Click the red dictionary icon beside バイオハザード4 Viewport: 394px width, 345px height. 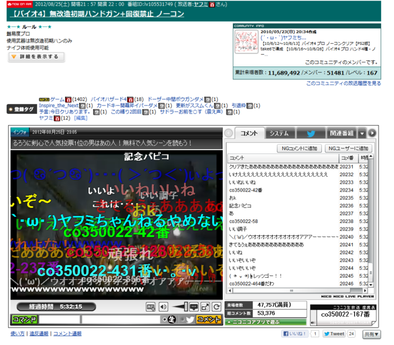tap(130, 100)
